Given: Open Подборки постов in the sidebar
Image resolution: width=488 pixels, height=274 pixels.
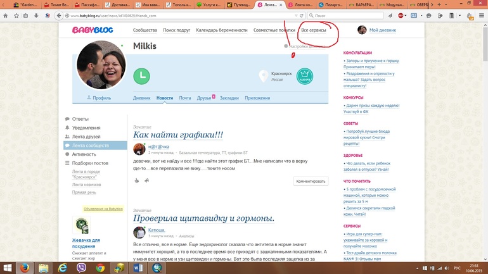Looking at the screenshot, I should [89, 163].
